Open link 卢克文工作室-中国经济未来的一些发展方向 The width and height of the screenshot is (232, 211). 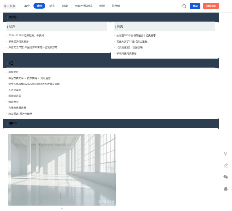pos(33,47)
